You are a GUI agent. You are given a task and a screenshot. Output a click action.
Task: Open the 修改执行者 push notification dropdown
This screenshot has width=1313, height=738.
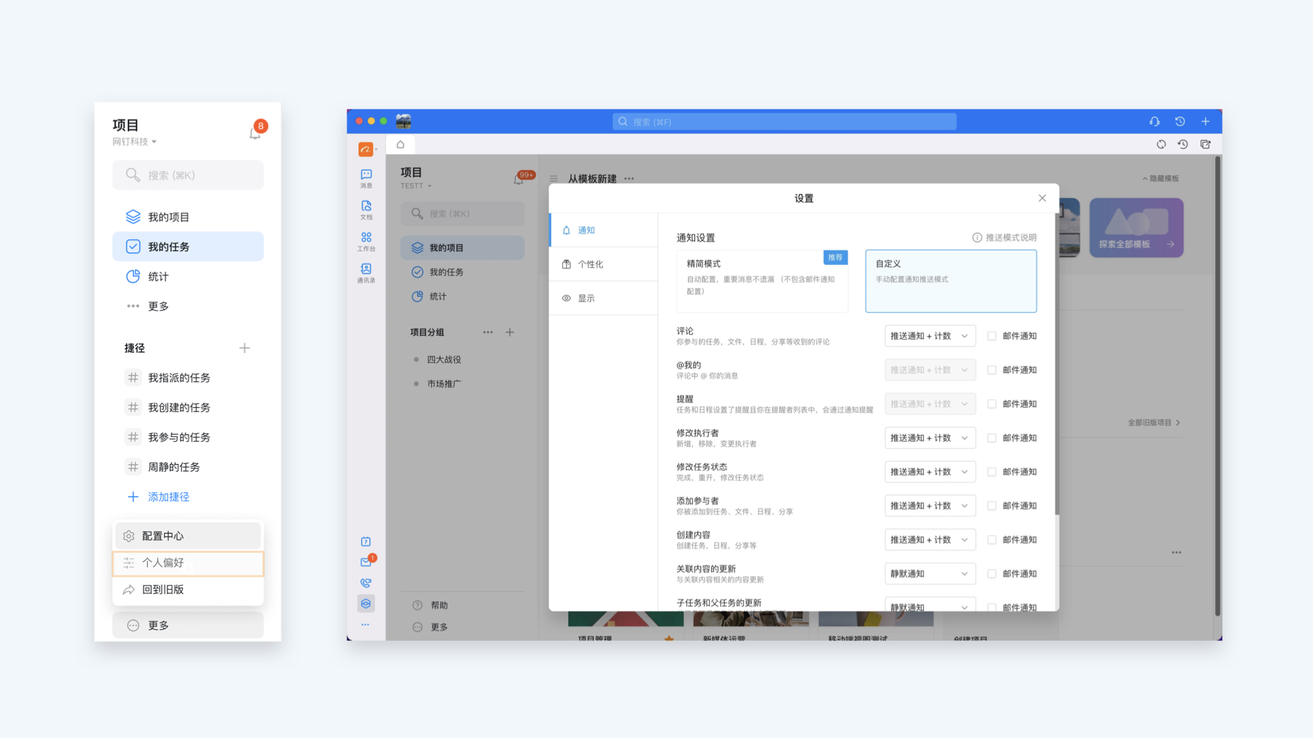(x=930, y=438)
